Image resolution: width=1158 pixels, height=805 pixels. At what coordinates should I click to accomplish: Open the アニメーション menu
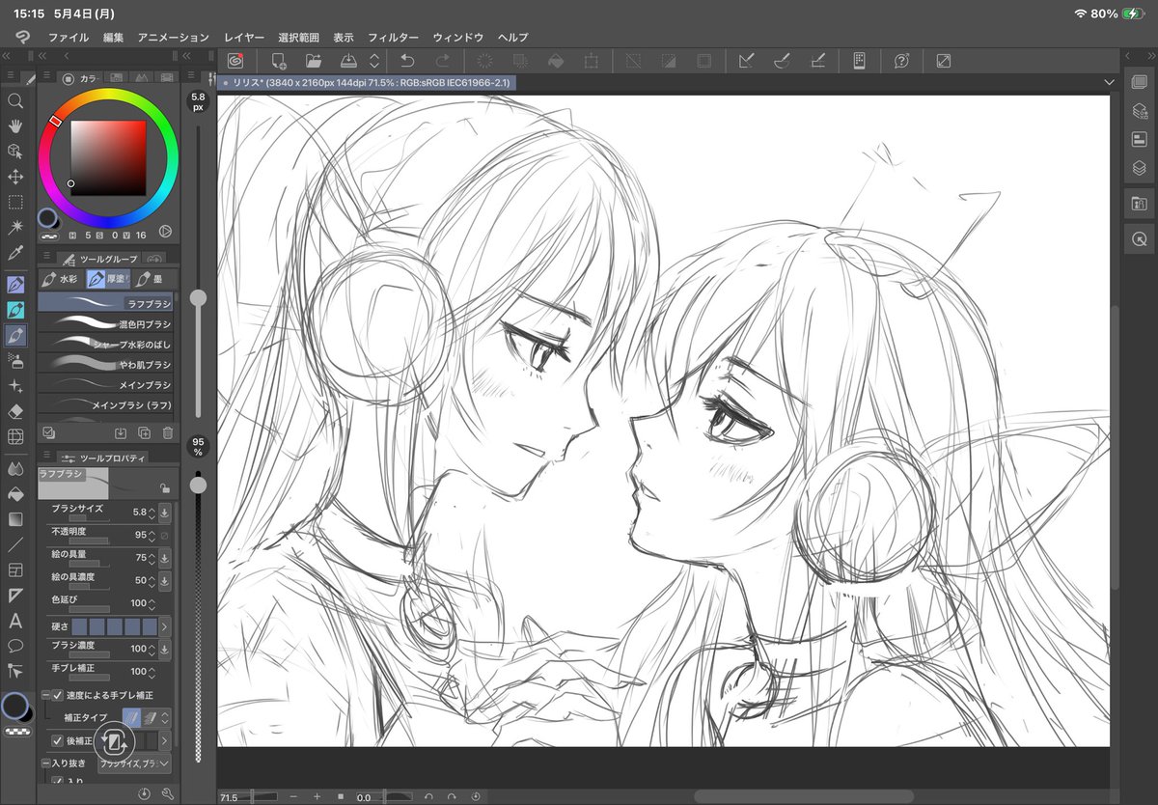click(174, 37)
